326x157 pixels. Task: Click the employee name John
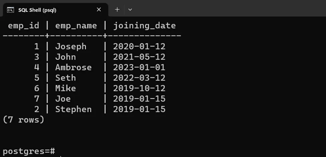66,57
